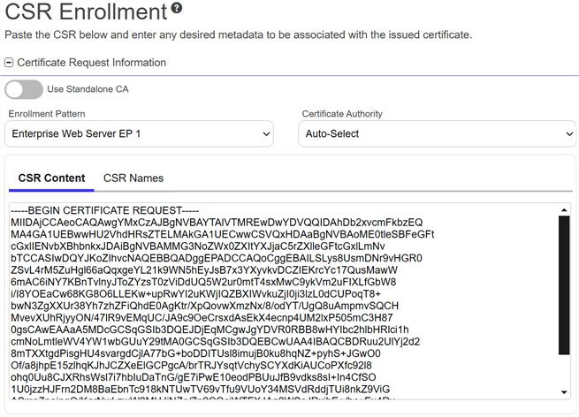Switch to the CSR Content tab
The image size is (579, 417).
click(52, 178)
